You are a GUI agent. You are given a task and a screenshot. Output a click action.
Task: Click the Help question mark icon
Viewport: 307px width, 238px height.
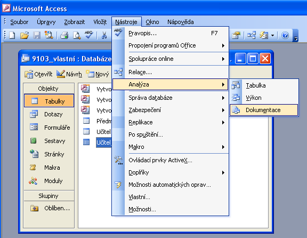point(285,35)
